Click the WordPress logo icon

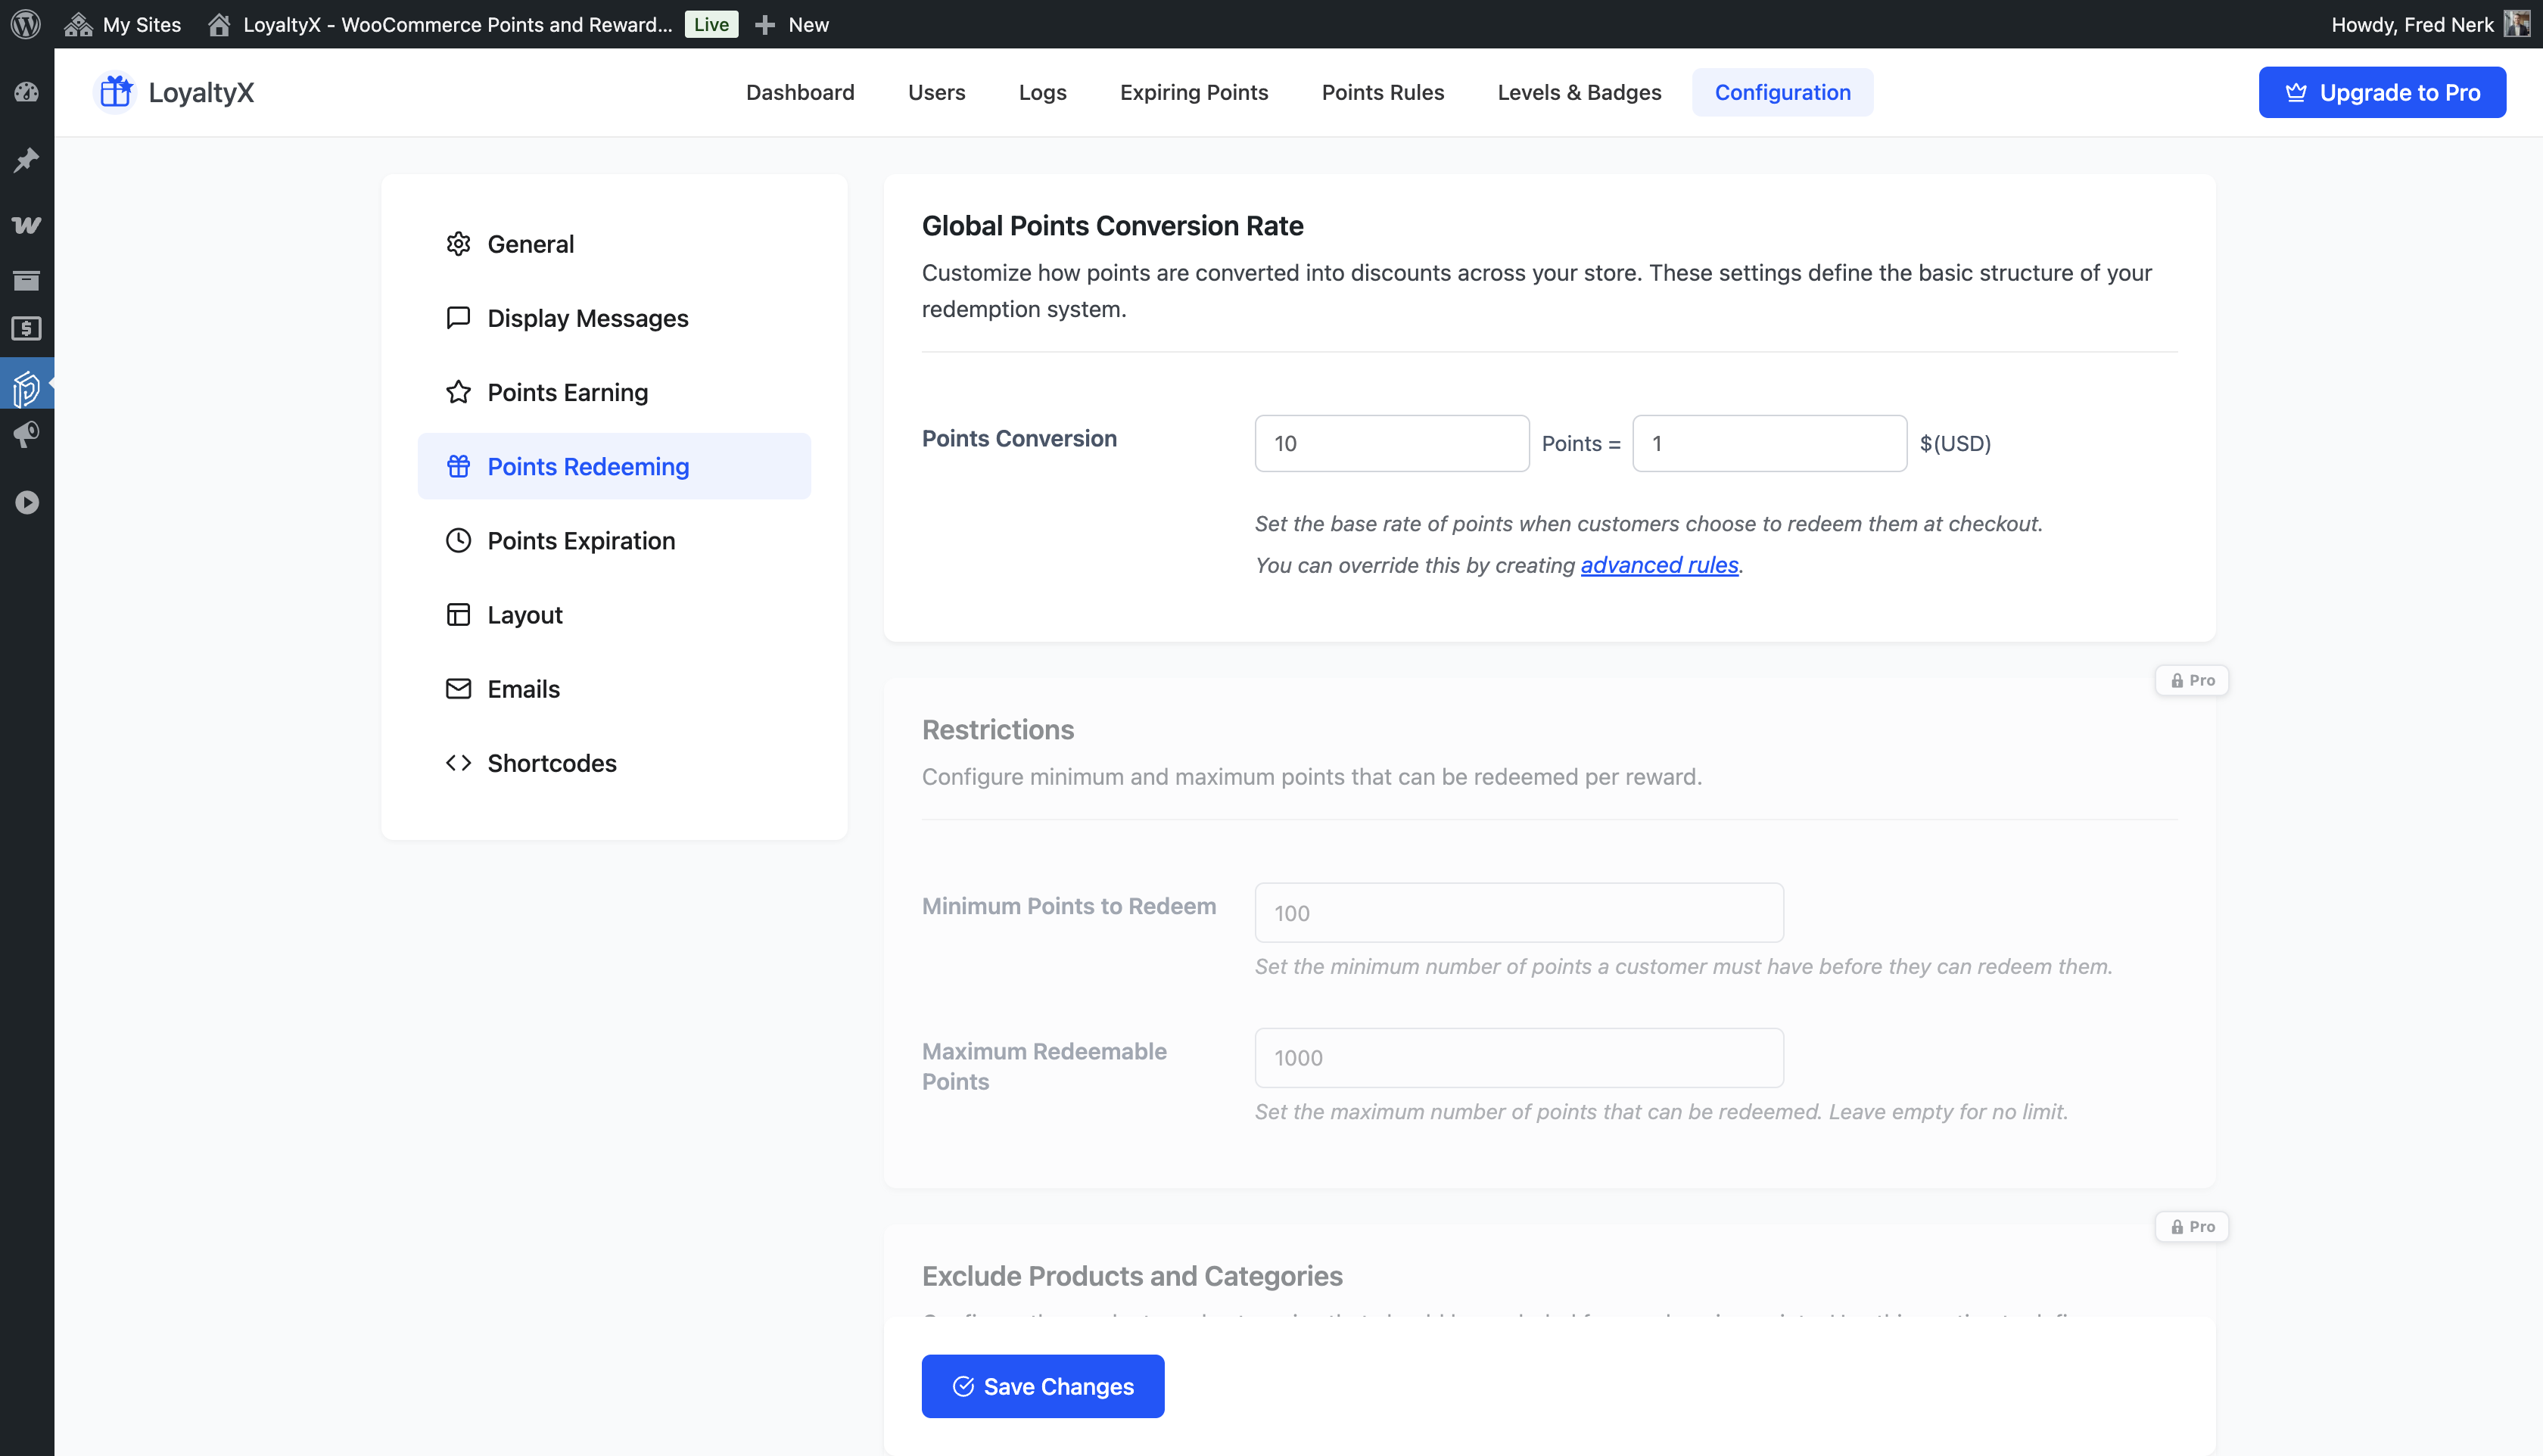pyautogui.click(x=26, y=24)
